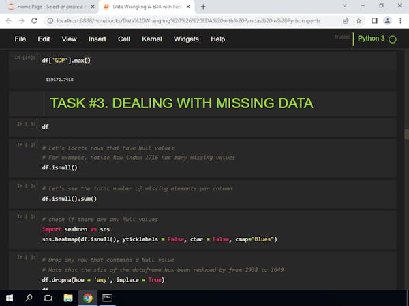Click into the cell containing only df
The height and width of the screenshot is (306, 409).
[x=202, y=127]
